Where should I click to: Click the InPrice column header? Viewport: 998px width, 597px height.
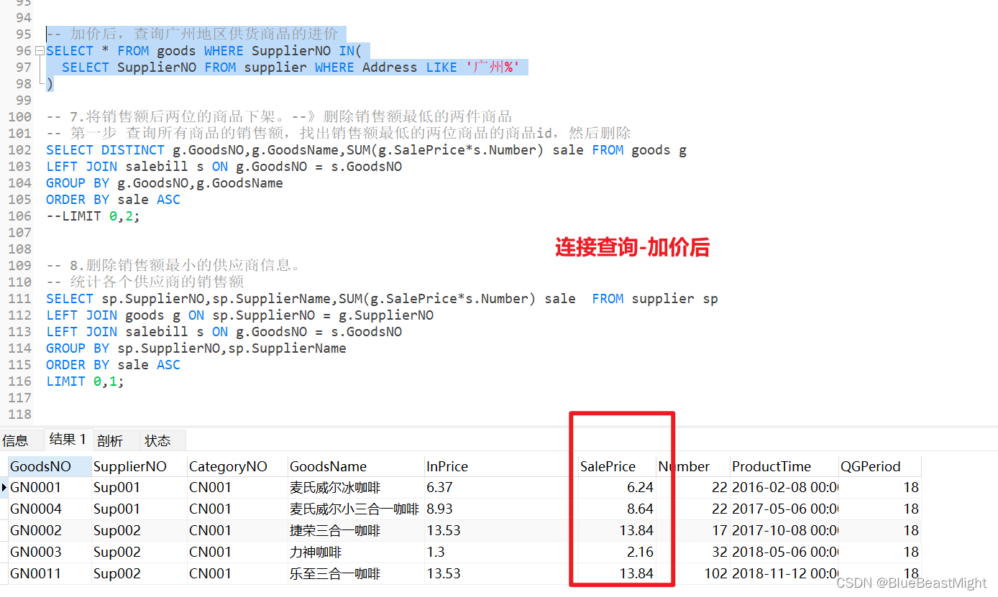tap(501, 466)
